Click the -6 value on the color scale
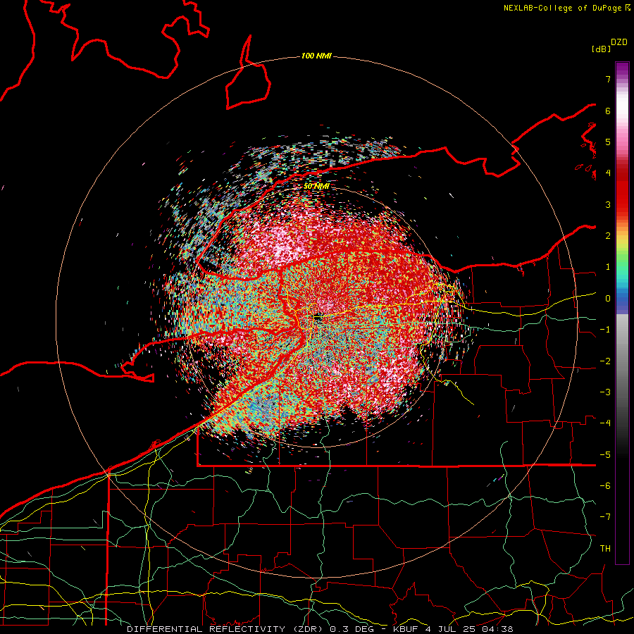This screenshot has height=634, width=634. (605, 486)
